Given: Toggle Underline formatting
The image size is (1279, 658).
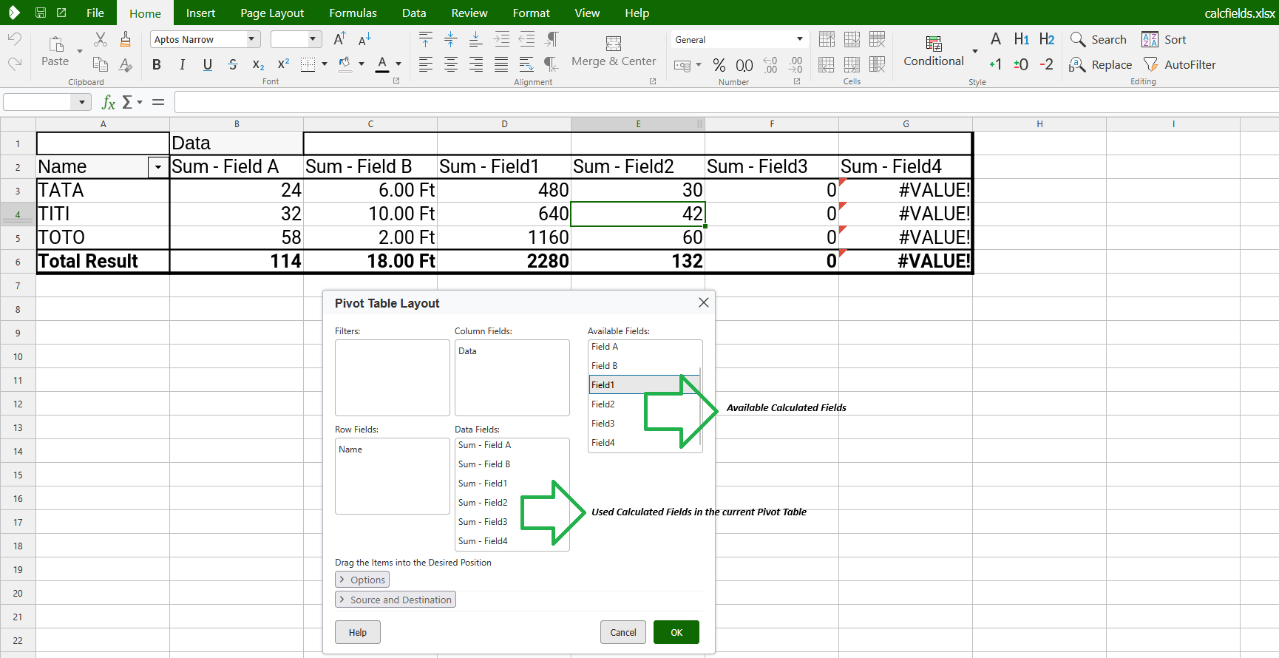Looking at the screenshot, I should (x=208, y=64).
